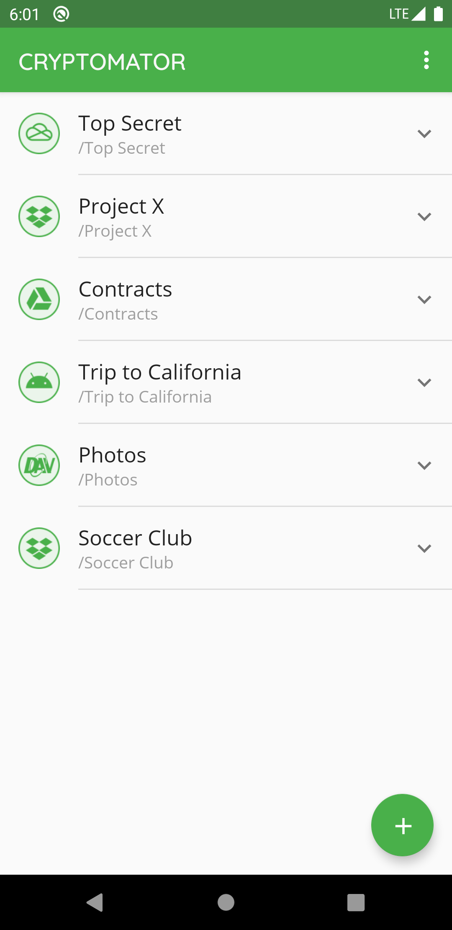Add a new vault with plus button
This screenshot has height=930, width=452.
click(402, 825)
